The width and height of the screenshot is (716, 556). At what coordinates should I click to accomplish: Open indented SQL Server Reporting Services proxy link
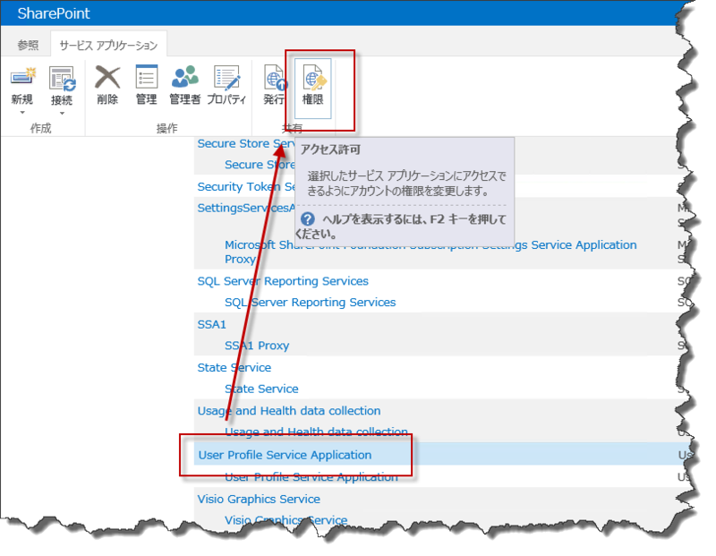(310, 302)
